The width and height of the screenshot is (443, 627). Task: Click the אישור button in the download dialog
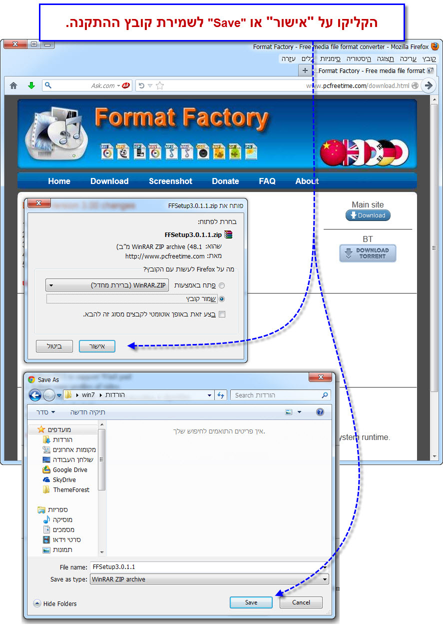coord(97,346)
